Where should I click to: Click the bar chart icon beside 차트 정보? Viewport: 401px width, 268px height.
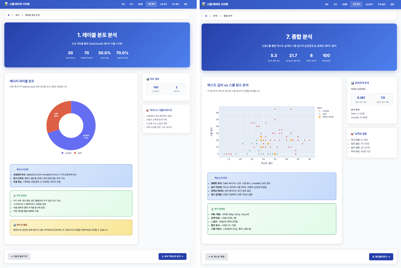pyautogui.click(x=148, y=79)
